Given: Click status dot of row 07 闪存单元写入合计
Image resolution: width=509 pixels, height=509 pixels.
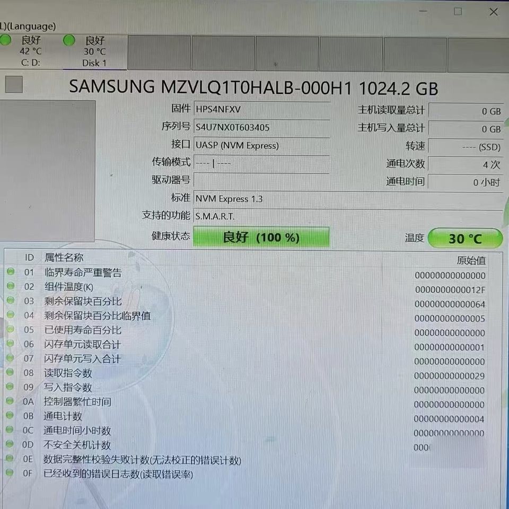Looking at the screenshot, I should (x=10, y=357).
